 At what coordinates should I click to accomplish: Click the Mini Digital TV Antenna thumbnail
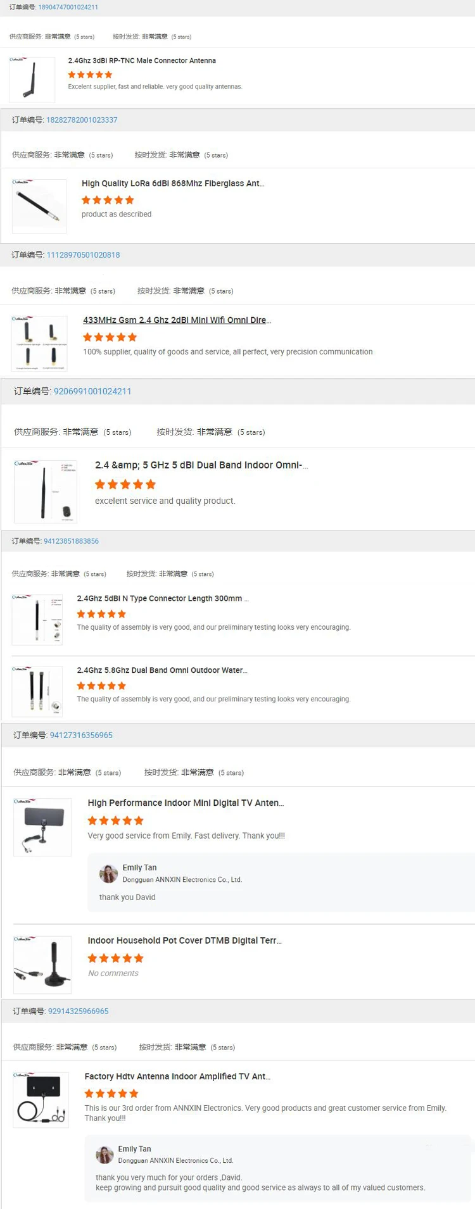42,827
